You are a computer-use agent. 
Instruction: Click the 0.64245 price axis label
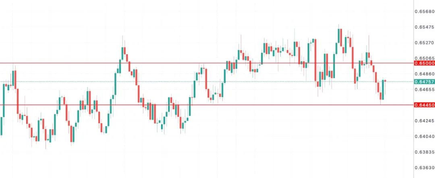point(424,121)
